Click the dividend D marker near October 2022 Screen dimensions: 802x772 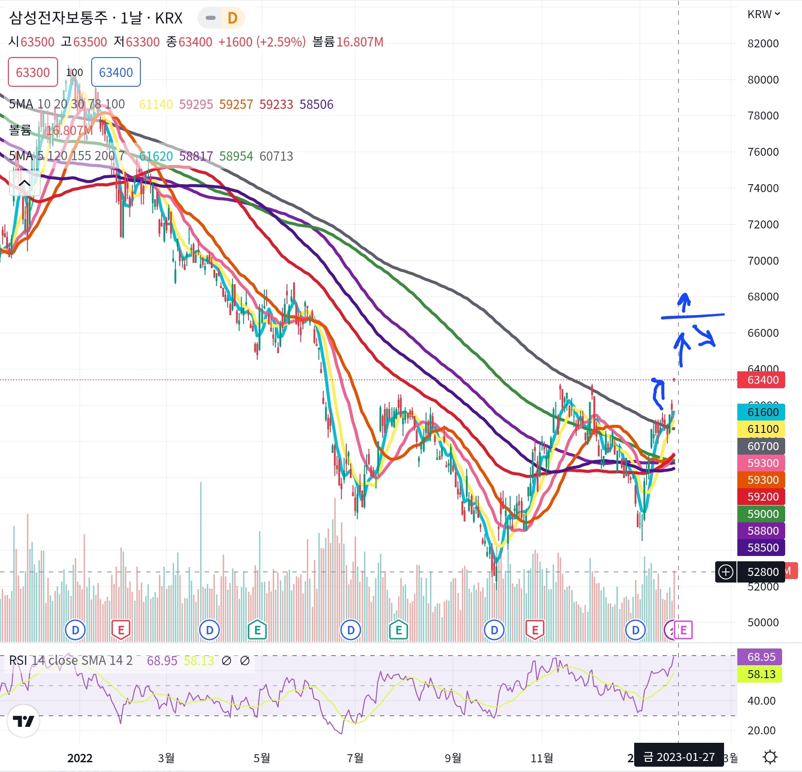click(494, 630)
